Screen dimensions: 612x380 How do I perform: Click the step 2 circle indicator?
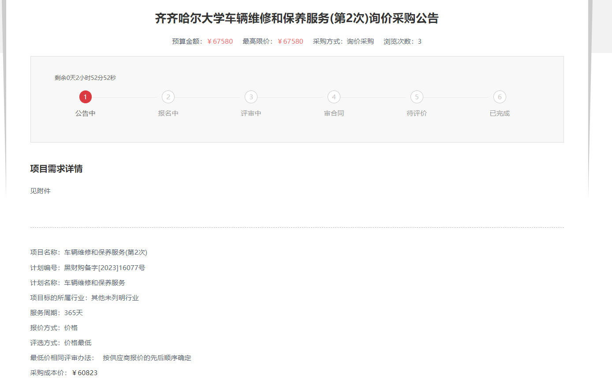[168, 97]
